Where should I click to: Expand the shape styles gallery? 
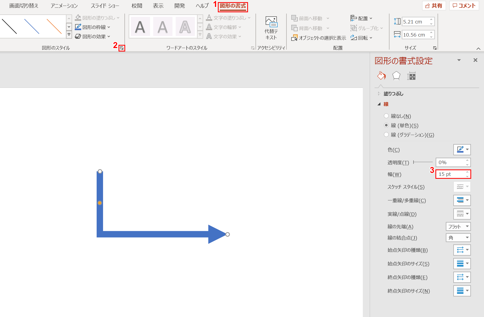point(69,34)
